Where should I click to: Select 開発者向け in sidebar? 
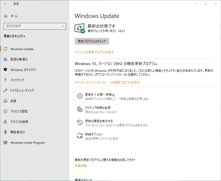coord(35,132)
